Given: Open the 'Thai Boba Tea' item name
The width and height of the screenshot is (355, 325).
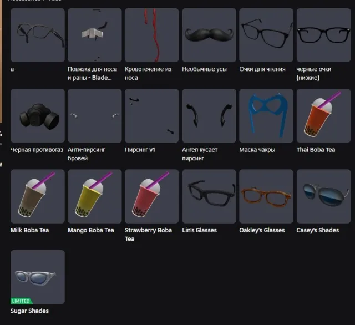Looking at the screenshot, I should pyautogui.click(x=316, y=150).
